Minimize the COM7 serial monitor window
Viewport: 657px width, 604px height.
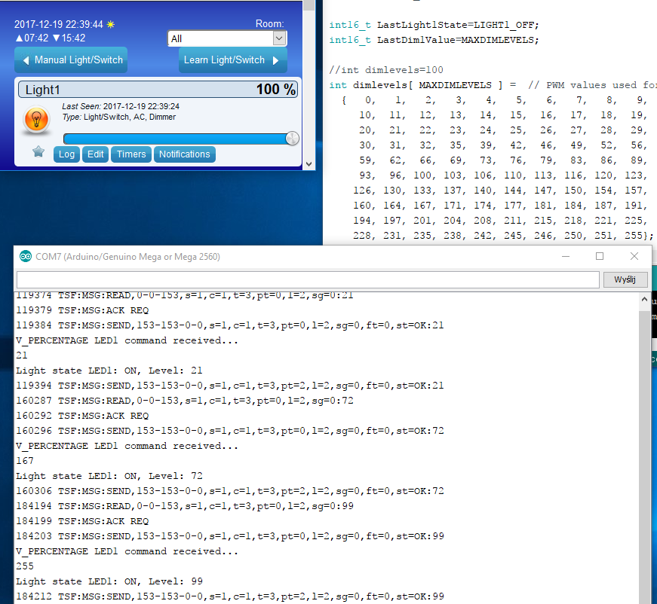tap(566, 257)
